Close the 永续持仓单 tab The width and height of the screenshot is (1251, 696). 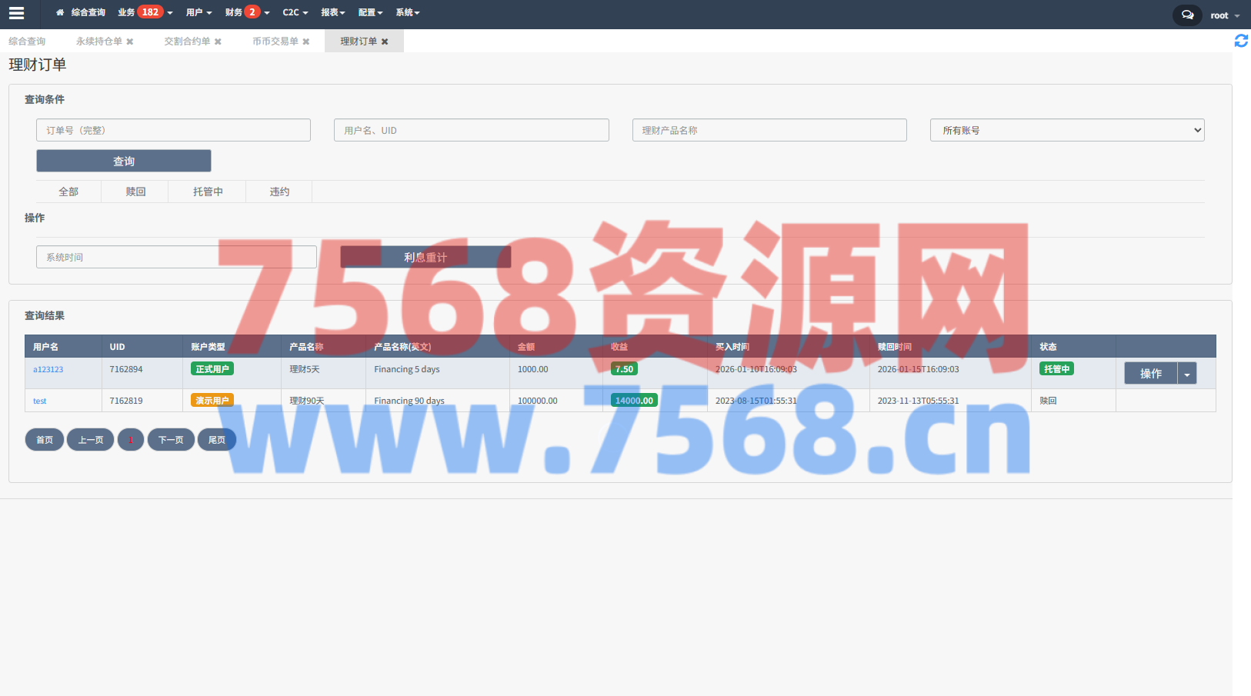coord(130,42)
